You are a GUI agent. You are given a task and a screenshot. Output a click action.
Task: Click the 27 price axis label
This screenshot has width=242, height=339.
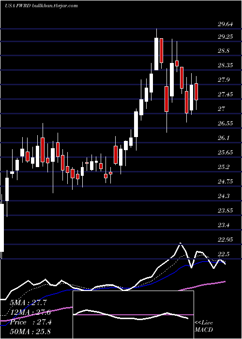(221, 109)
